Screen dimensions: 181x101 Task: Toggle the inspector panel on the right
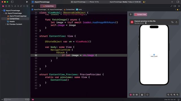178,2
